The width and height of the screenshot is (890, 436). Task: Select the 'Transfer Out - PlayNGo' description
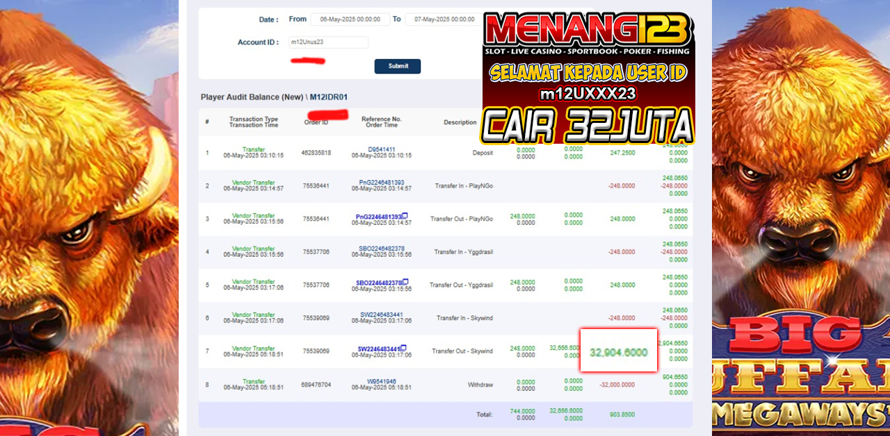click(x=462, y=219)
